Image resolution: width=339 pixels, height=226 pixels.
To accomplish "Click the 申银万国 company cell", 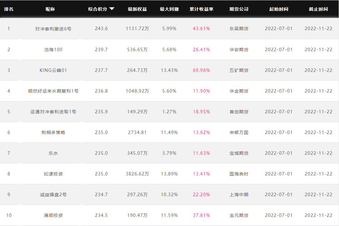I will point(239,132).
